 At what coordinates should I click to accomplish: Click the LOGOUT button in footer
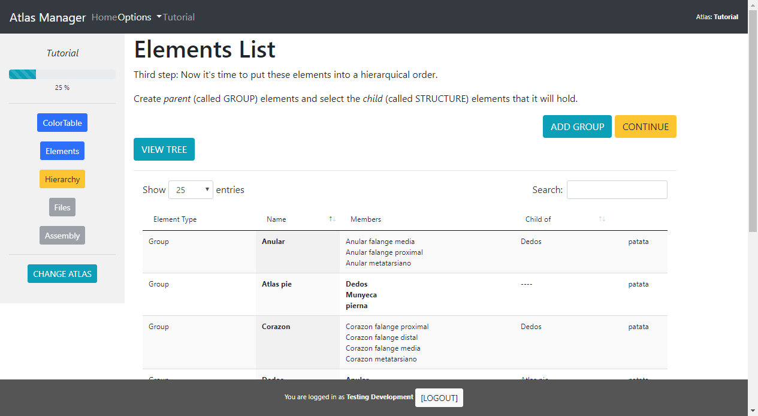pyautogui.click(x=439, y=398)
